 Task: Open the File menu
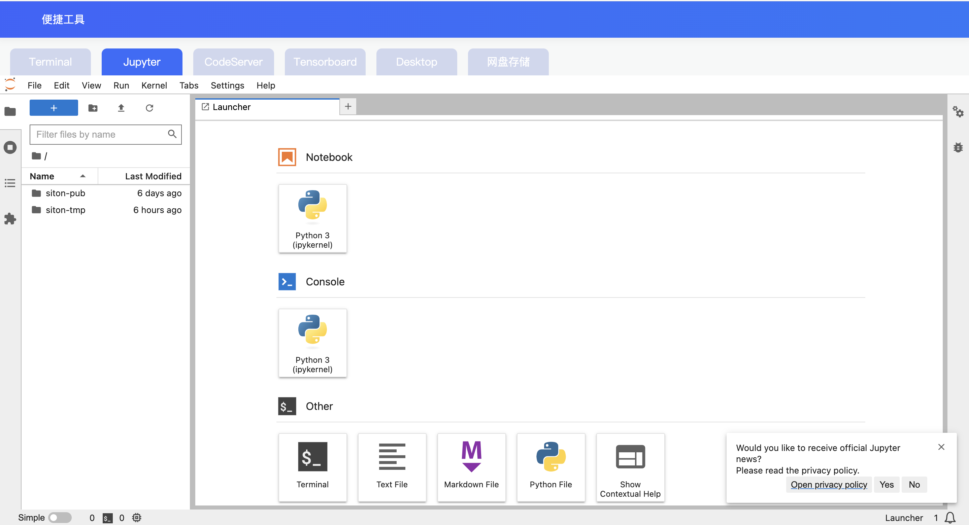[x=35, y=85]
